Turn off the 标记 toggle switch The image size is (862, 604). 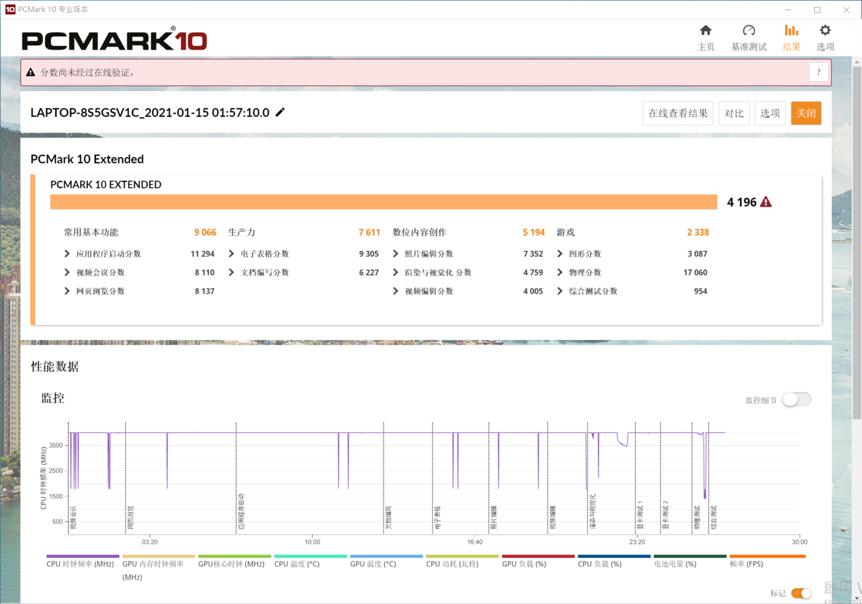coord(801,593)
